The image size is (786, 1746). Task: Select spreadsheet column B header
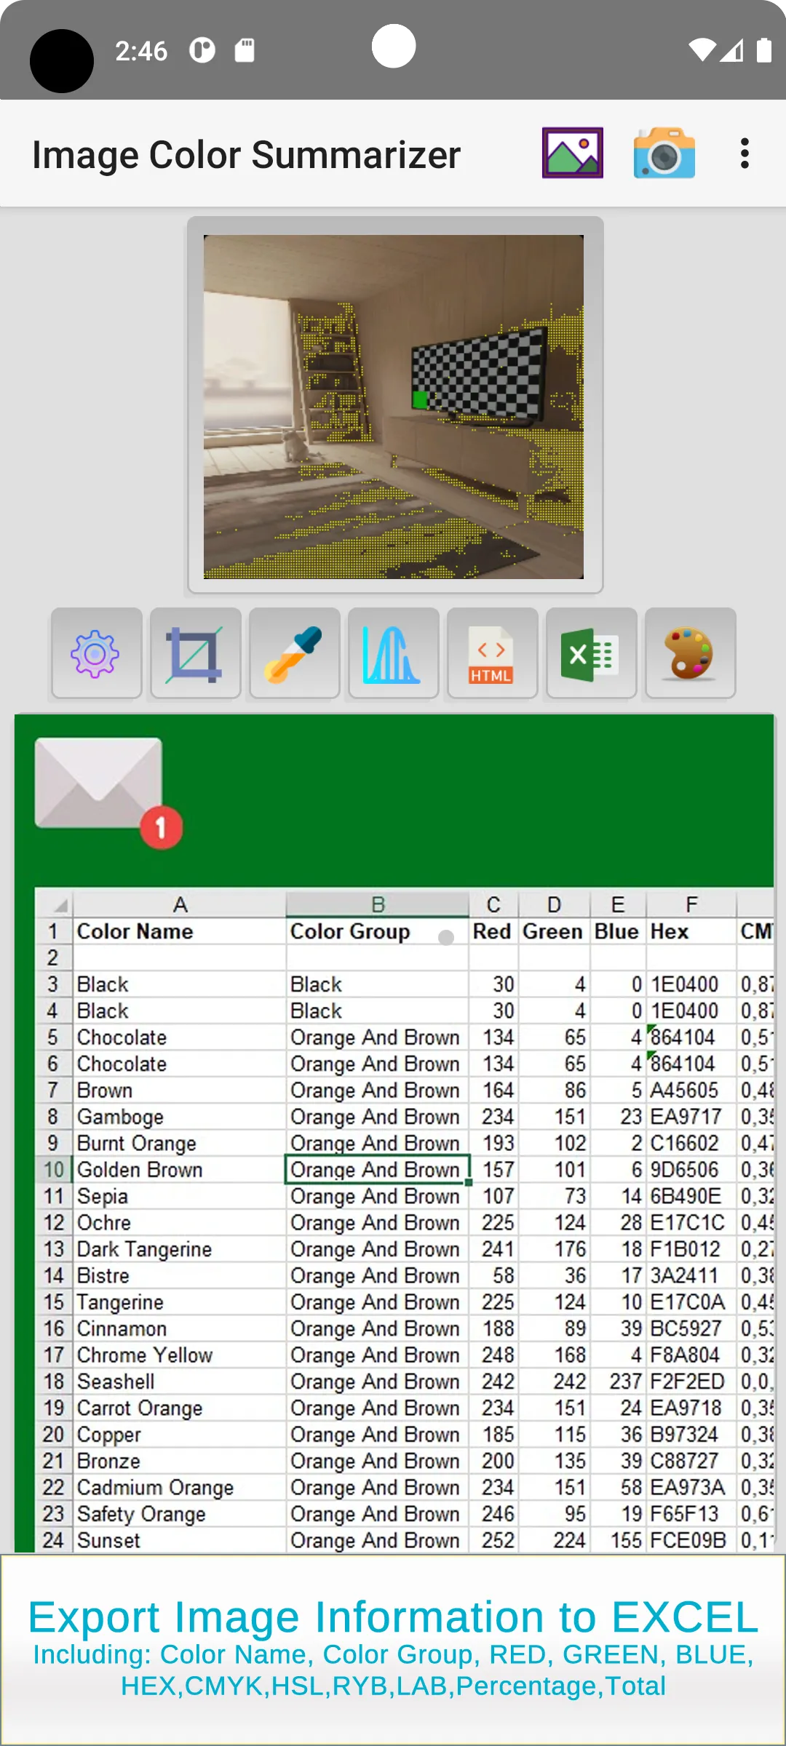(378, 904)
